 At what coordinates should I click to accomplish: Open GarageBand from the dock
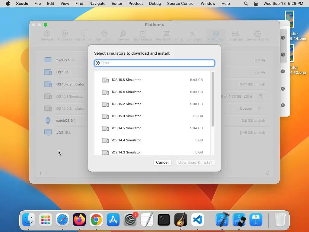[x=181, y=220]
